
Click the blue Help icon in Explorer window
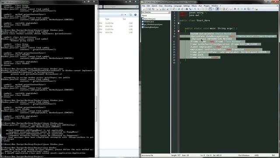click(x=135, y=14)
